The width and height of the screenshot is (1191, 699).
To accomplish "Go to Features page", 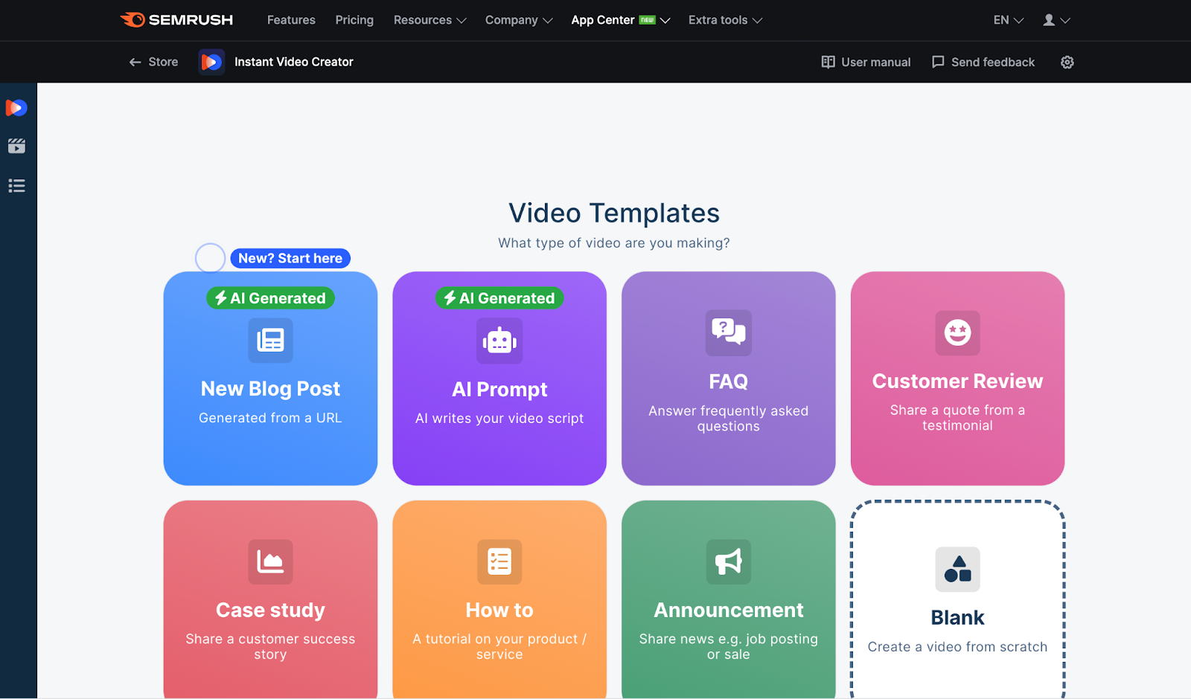I will point(291,20).
